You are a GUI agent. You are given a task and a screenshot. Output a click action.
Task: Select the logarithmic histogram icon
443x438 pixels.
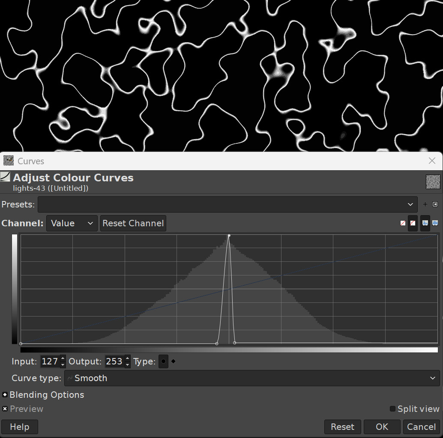(435, 223)
